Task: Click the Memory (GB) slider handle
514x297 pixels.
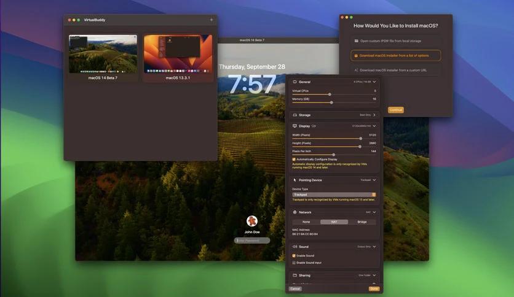Action: pyautogui.click(x=331, y=102)
